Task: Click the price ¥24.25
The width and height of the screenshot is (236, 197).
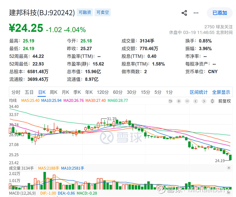Action: pyautogui.click(x=26, y=28)
